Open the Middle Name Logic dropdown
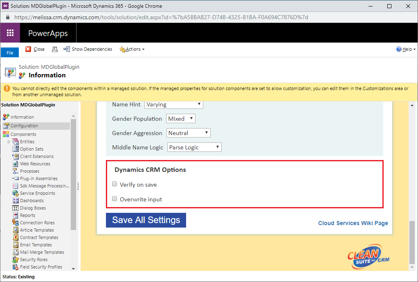 tap(194, 147)
